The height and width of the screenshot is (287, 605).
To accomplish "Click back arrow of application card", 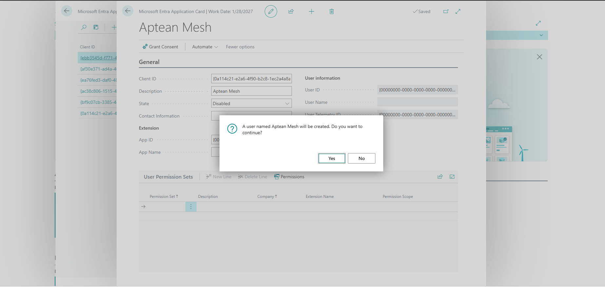I will click(x=128, y=11).
